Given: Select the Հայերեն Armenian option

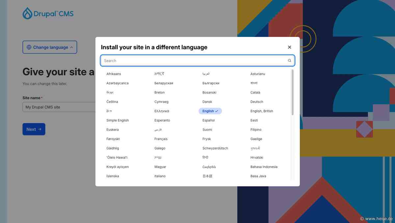Looking at the screenshot, I should (209, 167).
